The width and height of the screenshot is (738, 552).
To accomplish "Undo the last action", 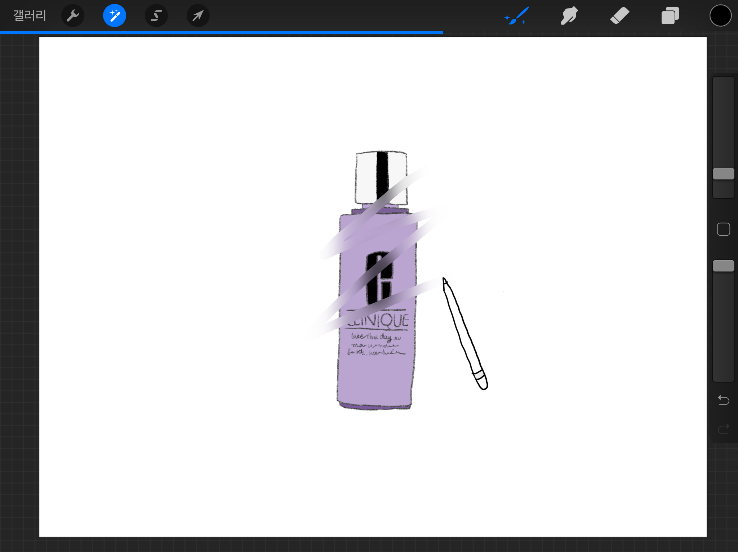I will tap(723, 400).
